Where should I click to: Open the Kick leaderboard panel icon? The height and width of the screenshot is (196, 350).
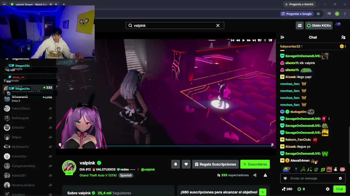tap(300, 26)
